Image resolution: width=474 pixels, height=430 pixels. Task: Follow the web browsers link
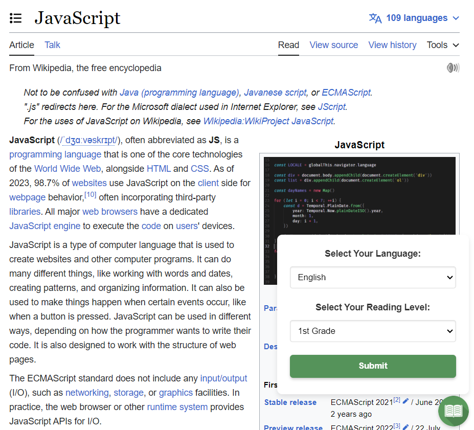[110, 212]
